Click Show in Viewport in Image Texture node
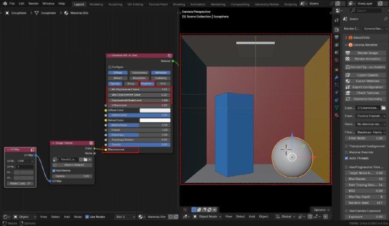The width and height of the screenshot is (389, 226). 72,165
